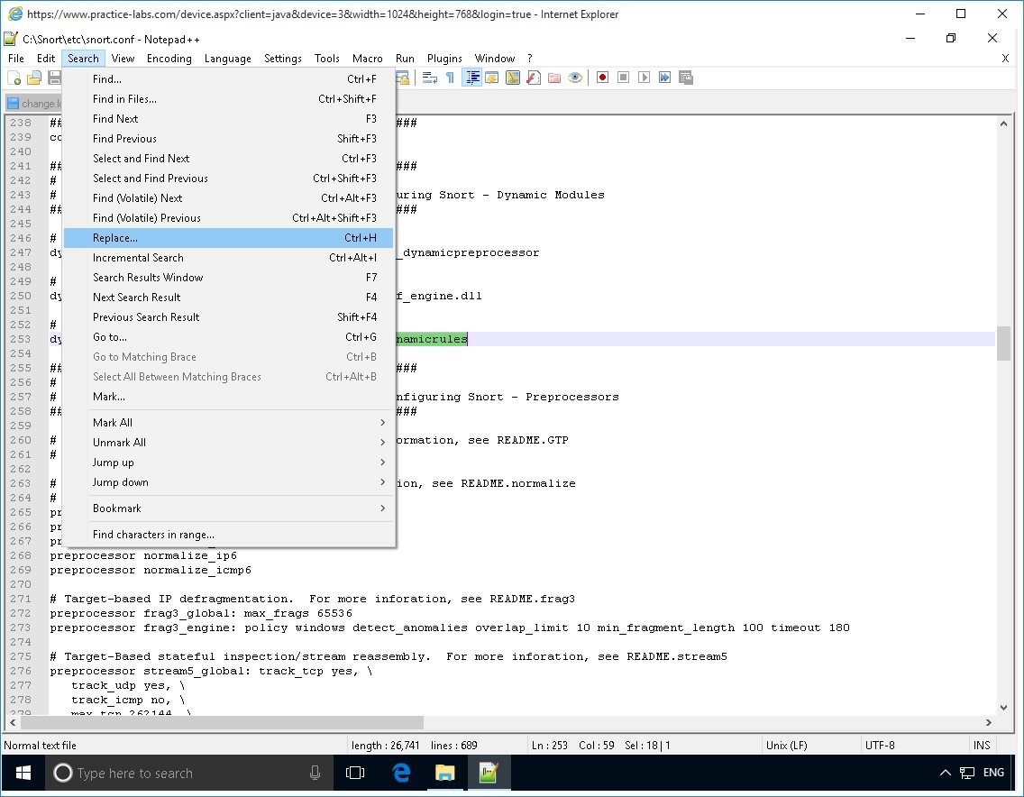Click the Notepad++ taskbar icon
Screen dimensions: 1024x797
[489, 774]
